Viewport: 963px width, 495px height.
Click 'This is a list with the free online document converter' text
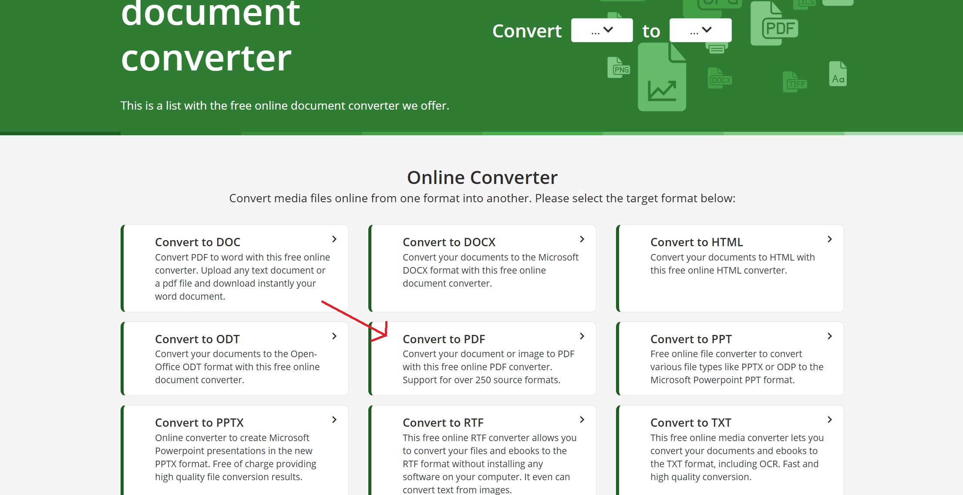tap(285, 106)
